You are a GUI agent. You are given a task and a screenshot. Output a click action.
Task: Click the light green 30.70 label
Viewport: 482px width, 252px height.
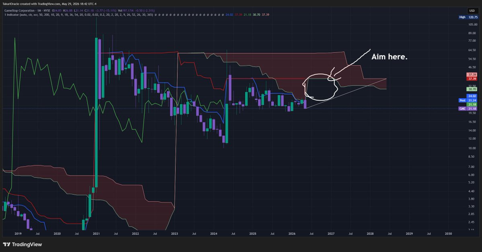472,89
